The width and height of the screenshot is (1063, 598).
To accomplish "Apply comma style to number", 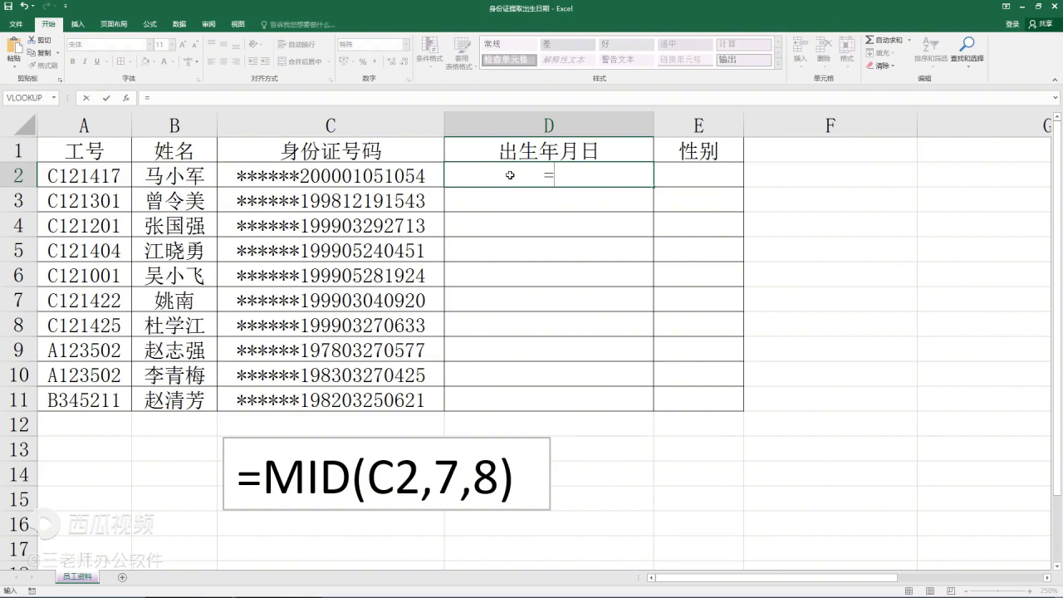I will 375,61.
